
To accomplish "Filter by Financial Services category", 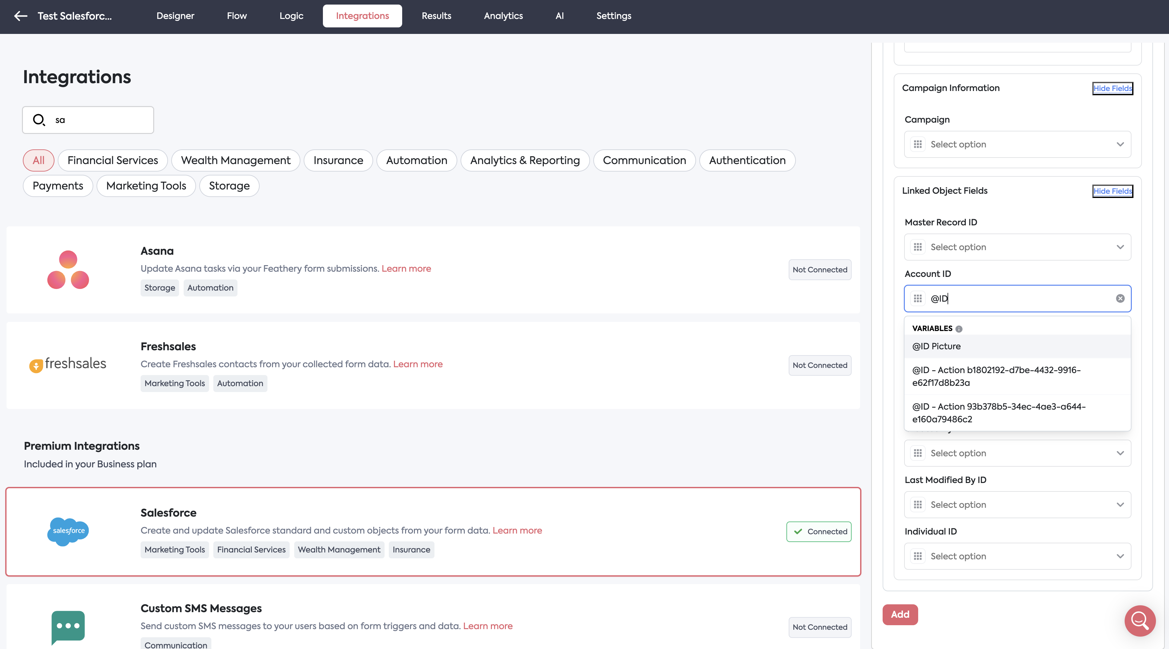I will point(113,160).
